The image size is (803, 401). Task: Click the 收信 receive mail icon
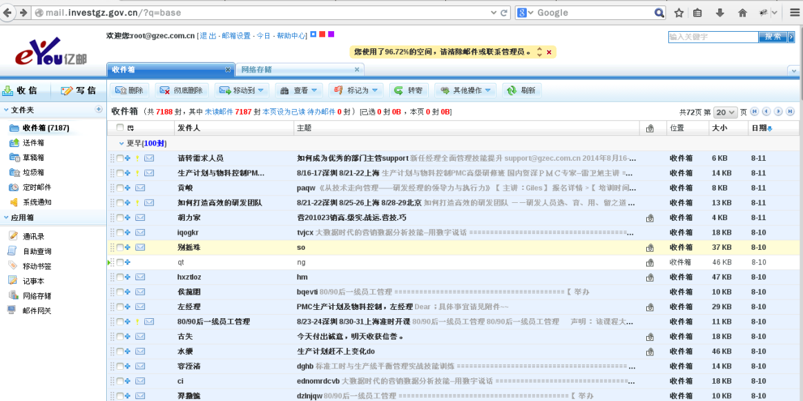click(x=8, y=90)
